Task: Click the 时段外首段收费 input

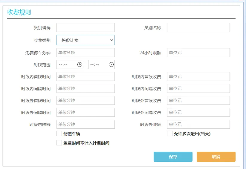Action: coord(198,100)
